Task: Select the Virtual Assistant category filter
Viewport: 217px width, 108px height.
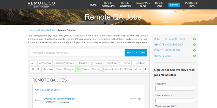Action: 113,69
